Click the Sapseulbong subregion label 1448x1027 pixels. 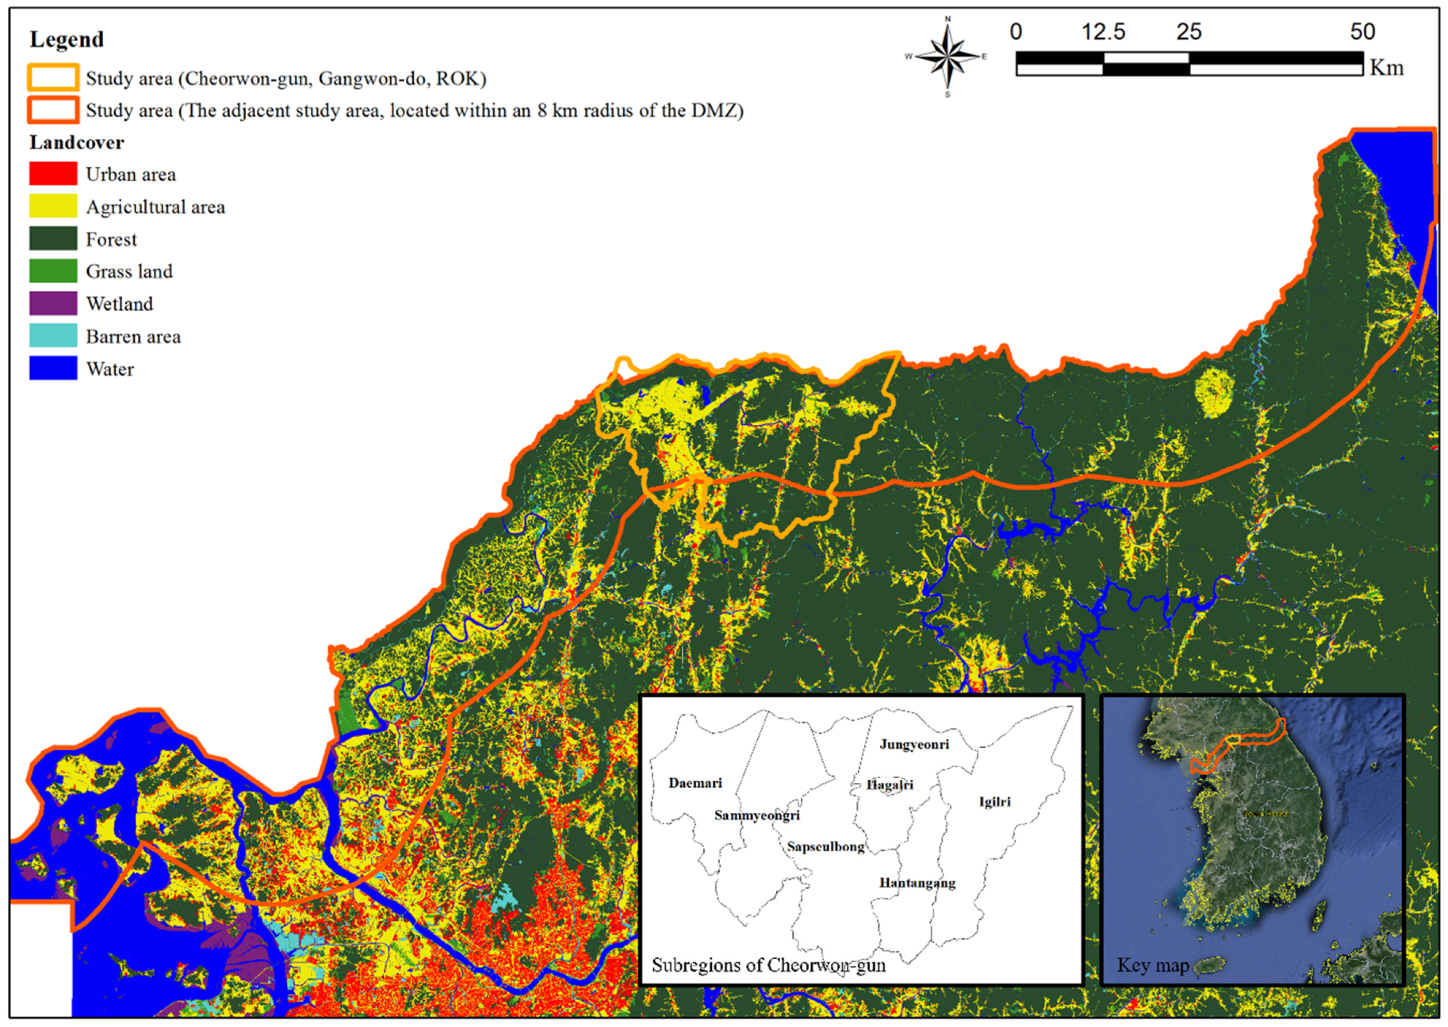(x=825, y=847)
